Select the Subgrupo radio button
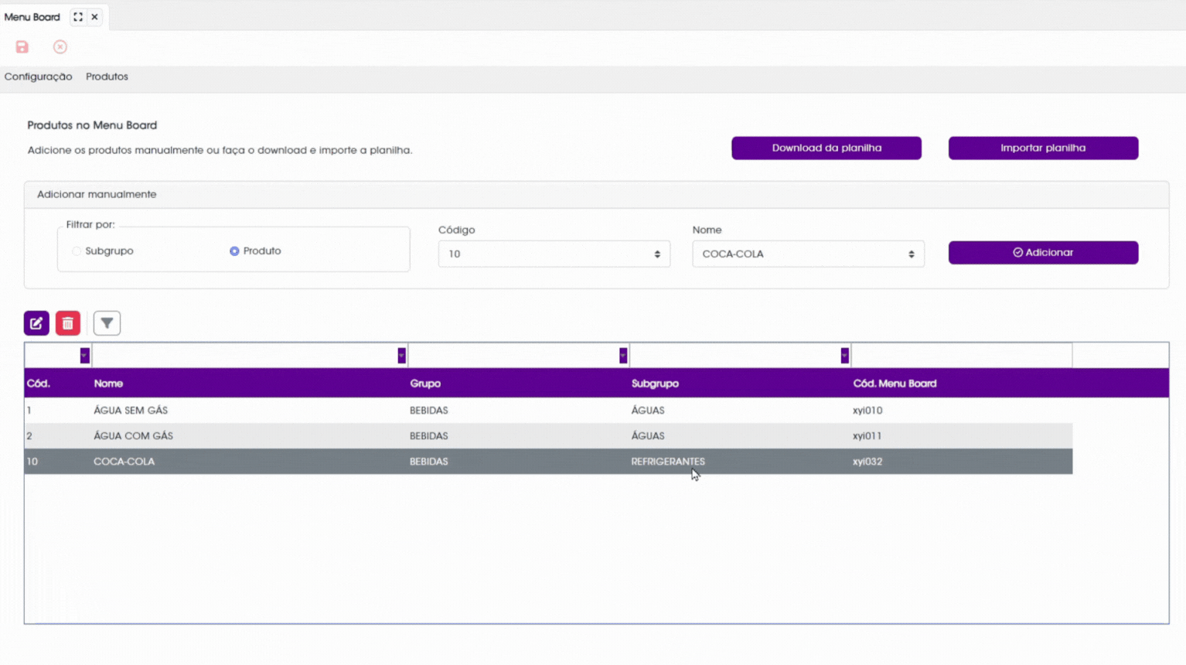1186x665 pixels. pos(77,251)
